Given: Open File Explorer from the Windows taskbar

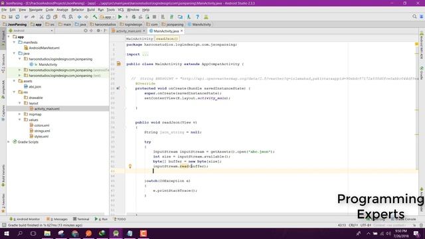Looking at the screenshot, I should [x=47, y=233].
